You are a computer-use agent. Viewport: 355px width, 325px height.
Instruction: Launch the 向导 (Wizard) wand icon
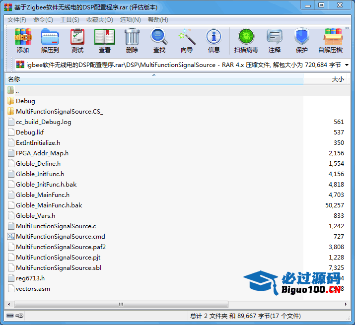tap(187, 40)
